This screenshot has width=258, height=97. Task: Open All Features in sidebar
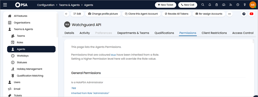click(x=31, y=16)
